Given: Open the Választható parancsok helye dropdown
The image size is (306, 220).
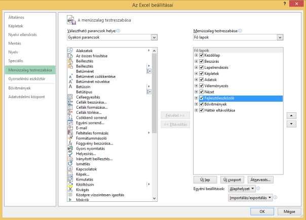Looking at the screenshot, I should [154, 37].
